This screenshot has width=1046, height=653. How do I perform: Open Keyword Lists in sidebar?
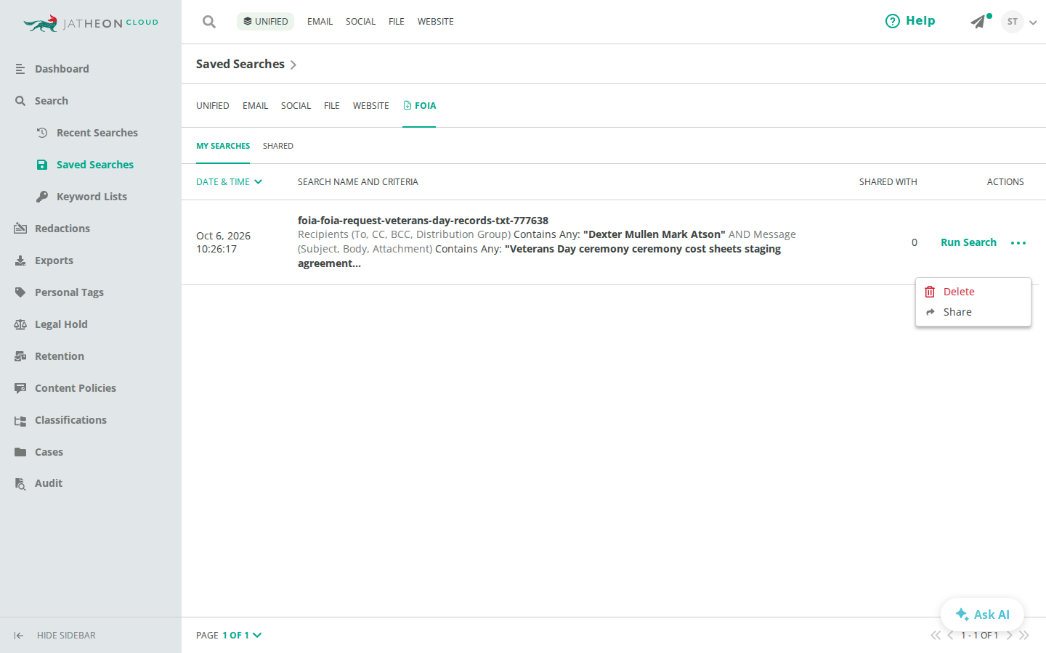pyautogui.click(x=81, y=197)
